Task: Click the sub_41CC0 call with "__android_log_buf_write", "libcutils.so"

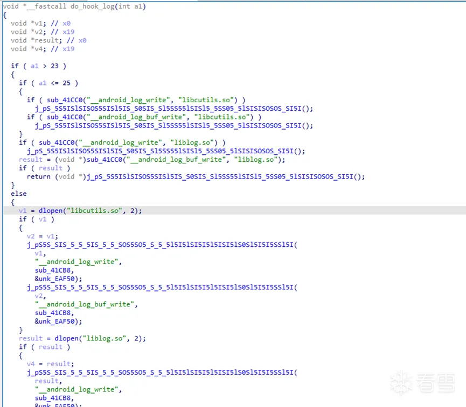Action: point(150,117)
